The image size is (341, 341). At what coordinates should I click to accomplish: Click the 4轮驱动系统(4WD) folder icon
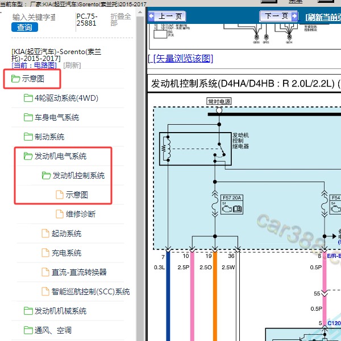pos(28,98)
